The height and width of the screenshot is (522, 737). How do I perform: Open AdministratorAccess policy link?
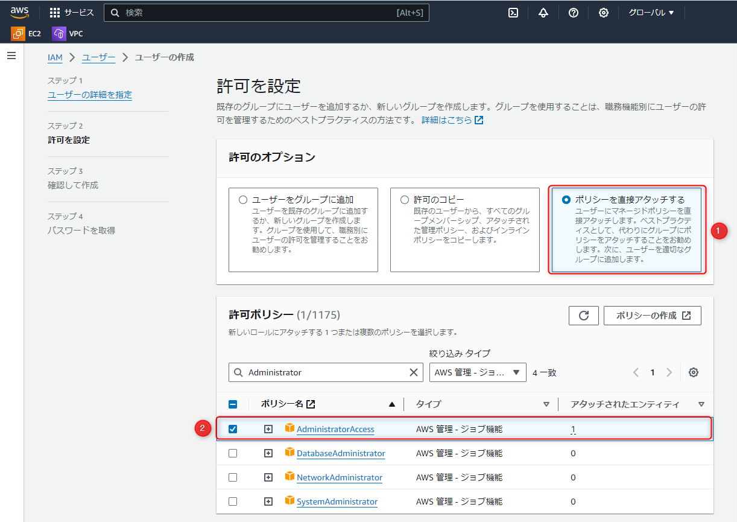[x=335, y=429]
